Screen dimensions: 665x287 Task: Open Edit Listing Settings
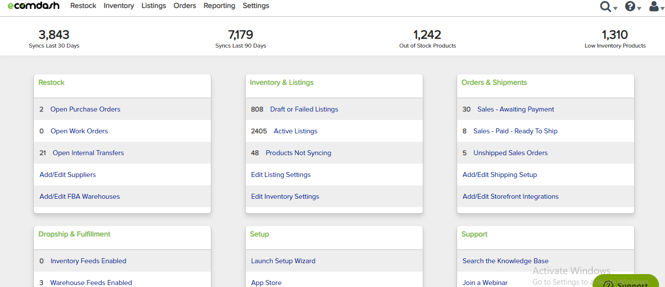281,174
